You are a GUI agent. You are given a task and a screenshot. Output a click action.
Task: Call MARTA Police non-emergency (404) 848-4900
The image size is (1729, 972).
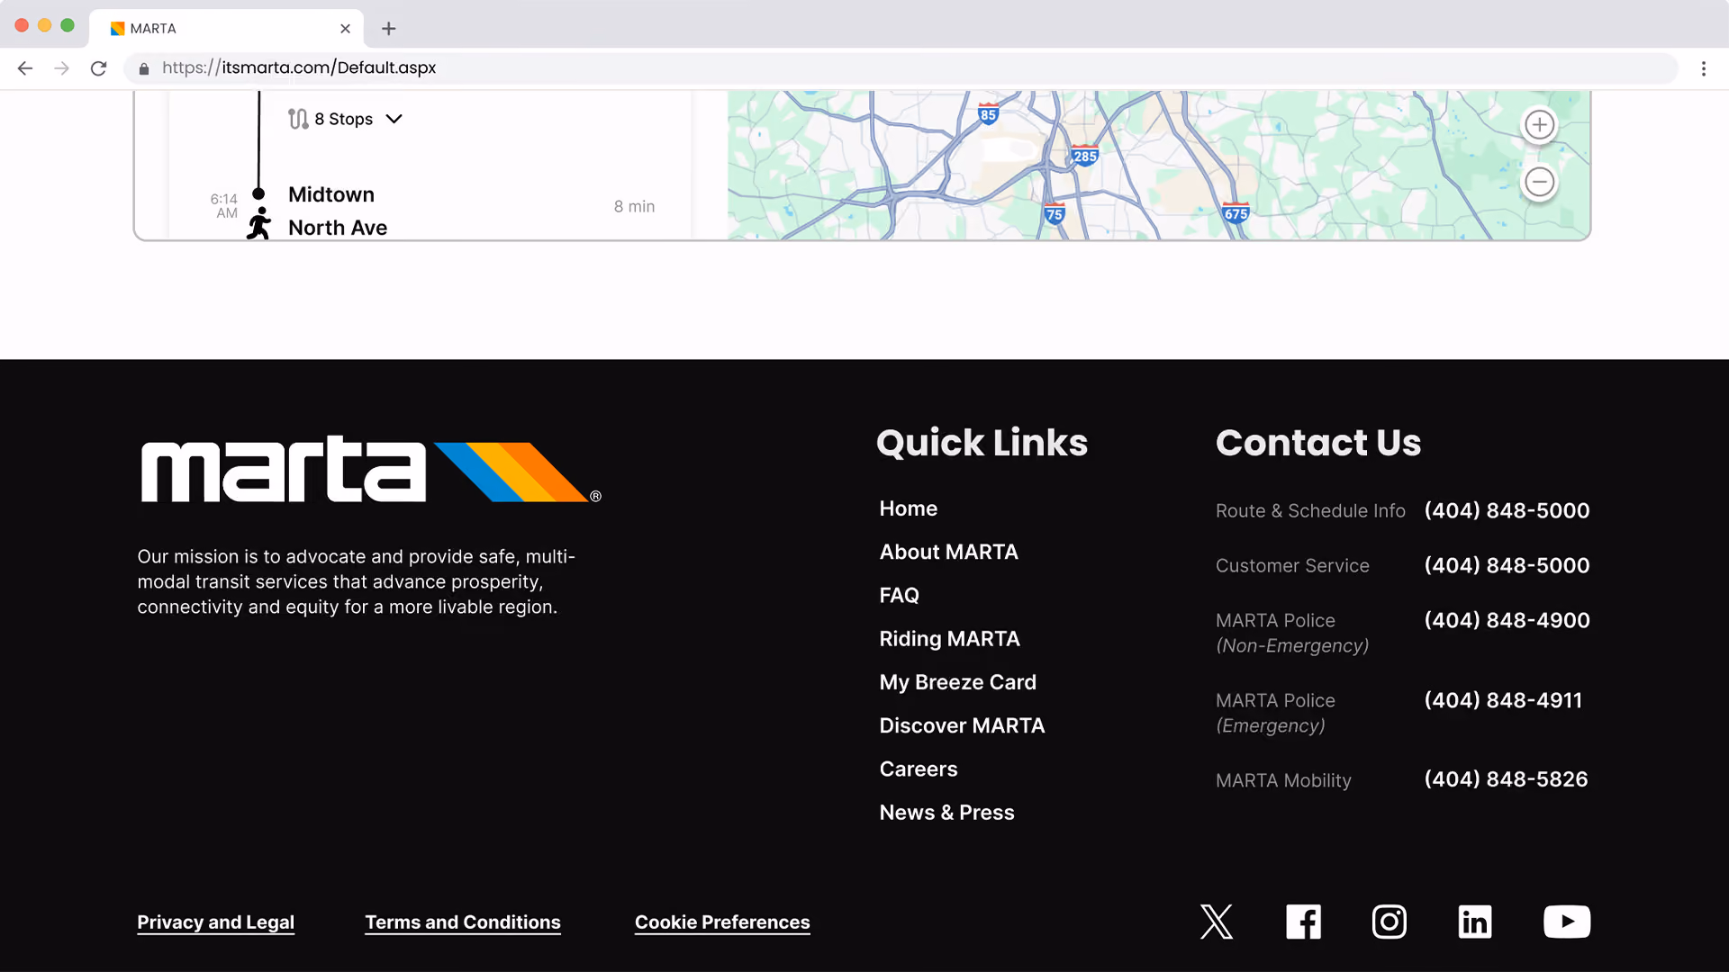[1507, 620]
